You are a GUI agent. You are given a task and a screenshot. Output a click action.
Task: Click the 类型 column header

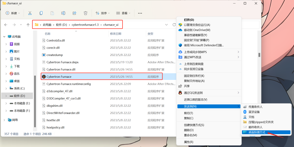tap(150, 34)
